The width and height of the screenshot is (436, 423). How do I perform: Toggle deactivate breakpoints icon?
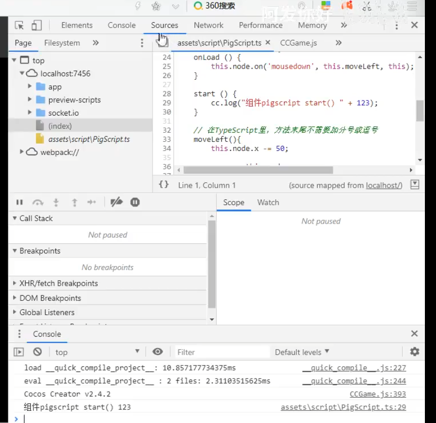pyautogui.click(x=116, y=202)
